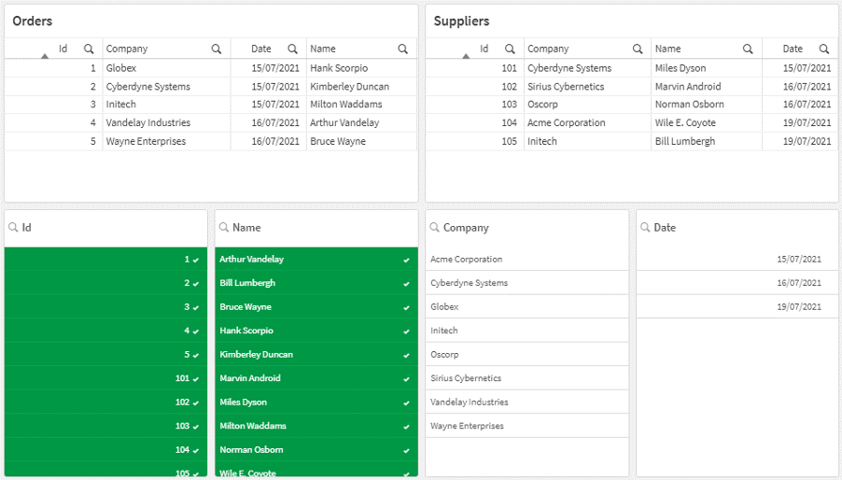Deselect Id value 3 in filter pane
This screenshot has width=842, height=480.
click(x=105, y=306)
